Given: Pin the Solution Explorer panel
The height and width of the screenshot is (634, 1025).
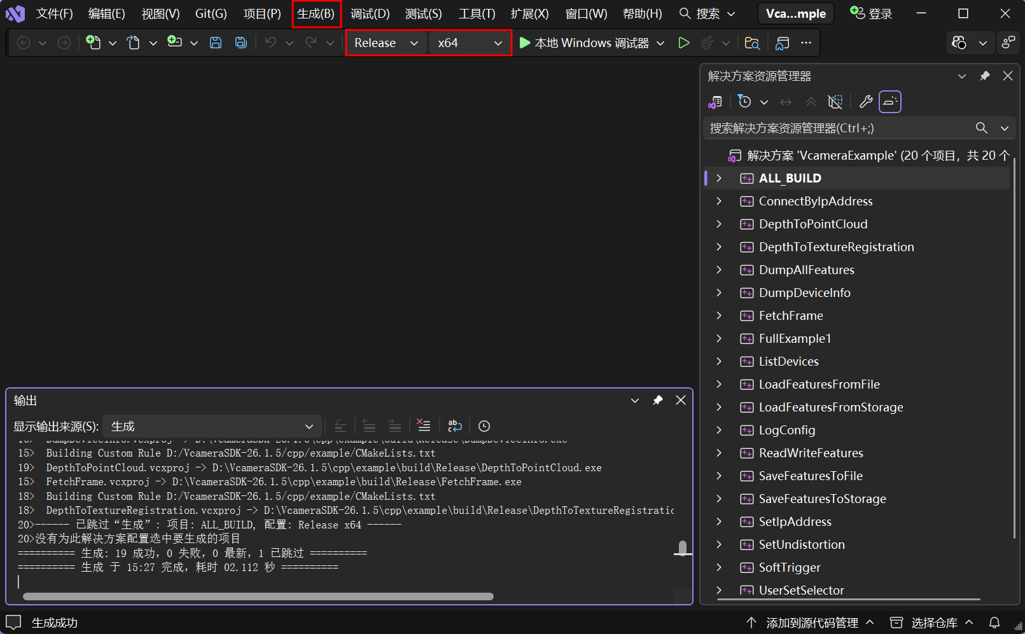Looking at the screenshot, I should tap(985, 76).
